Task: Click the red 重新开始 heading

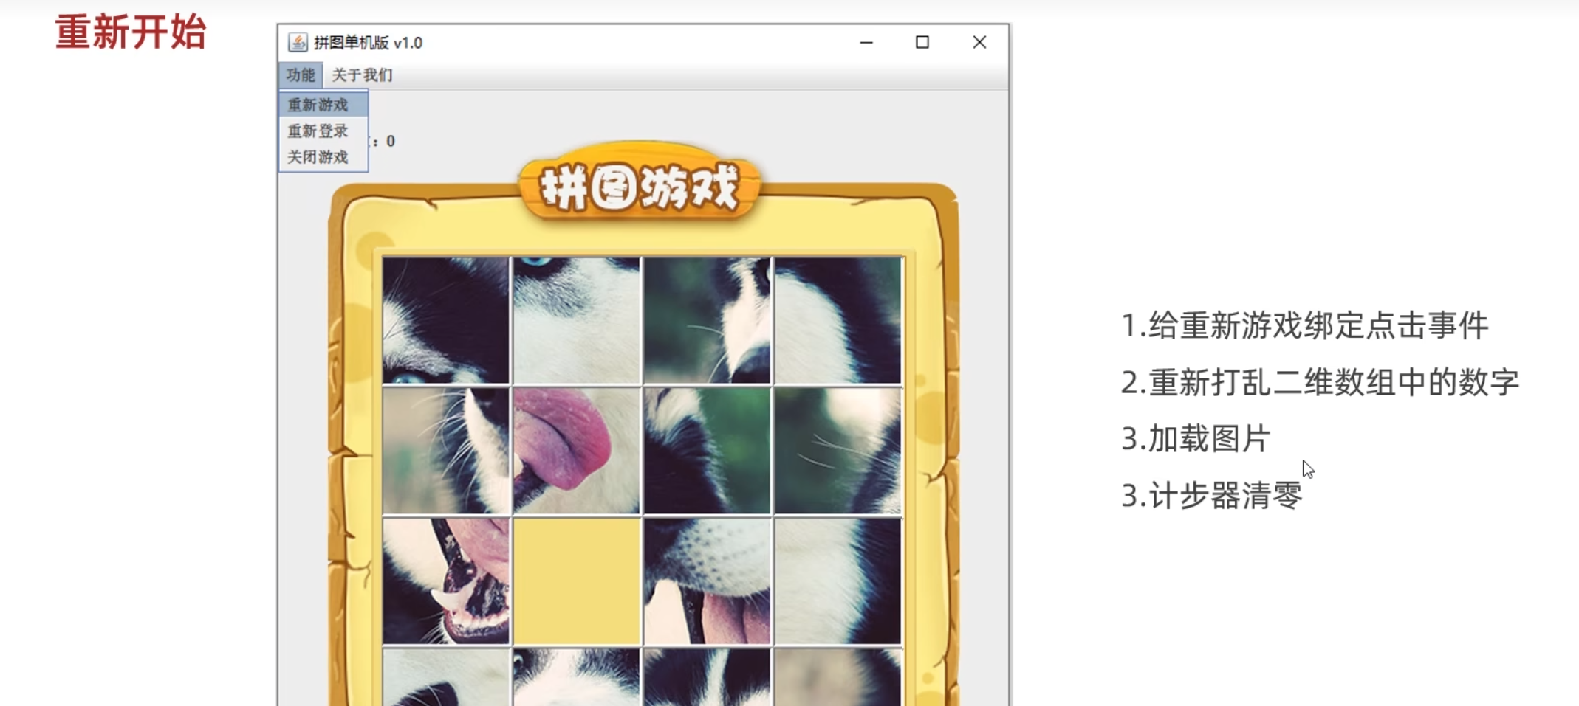Action: (131, 33)
